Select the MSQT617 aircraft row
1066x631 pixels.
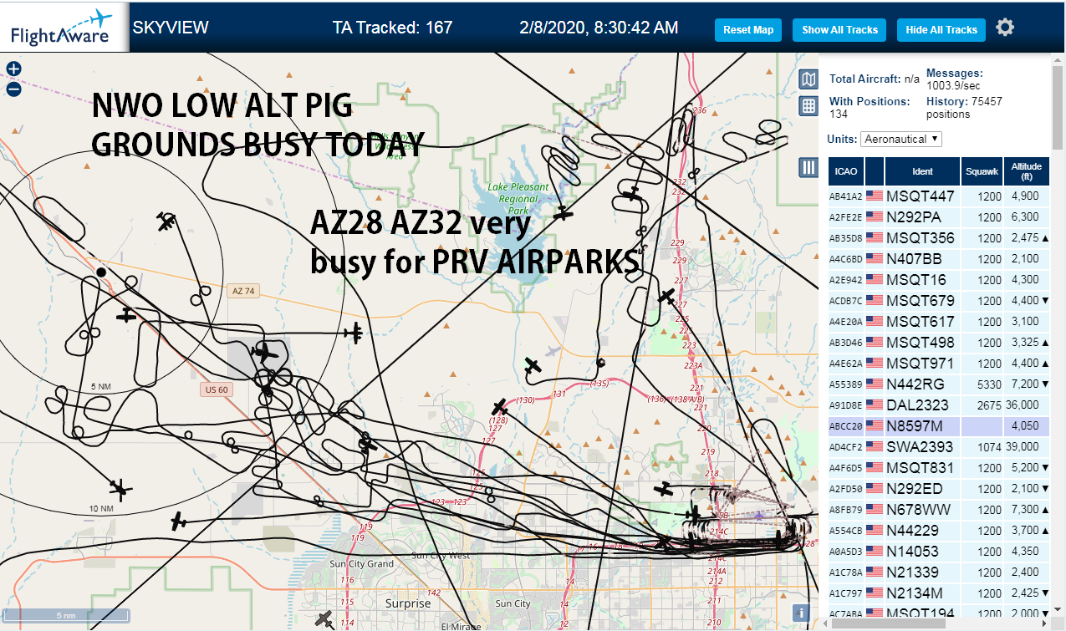tap(939, 322)
